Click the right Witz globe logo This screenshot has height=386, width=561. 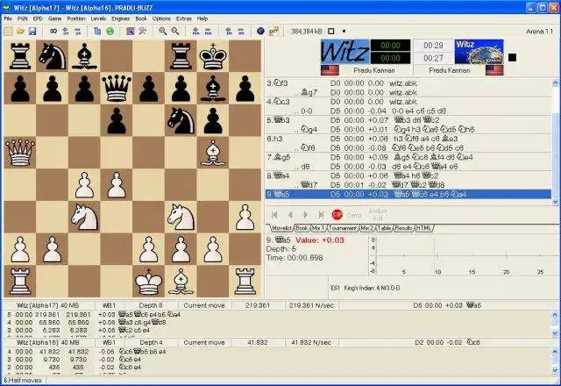[479, 52]
